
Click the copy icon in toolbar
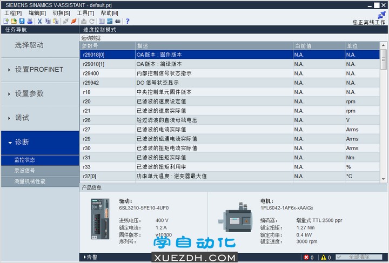48,21
